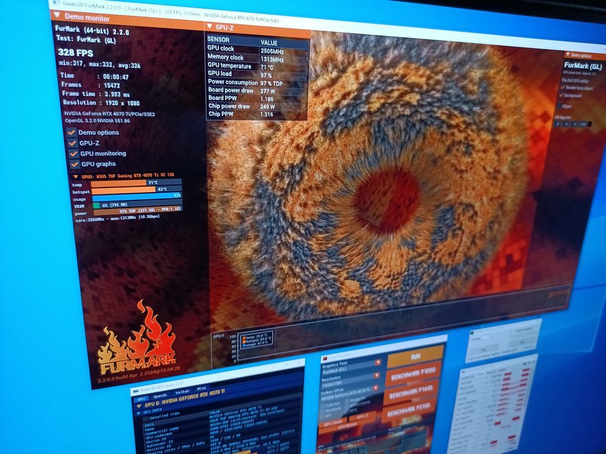
Task: Open the Graphics Test dropdown
Action: pos(377,363)
